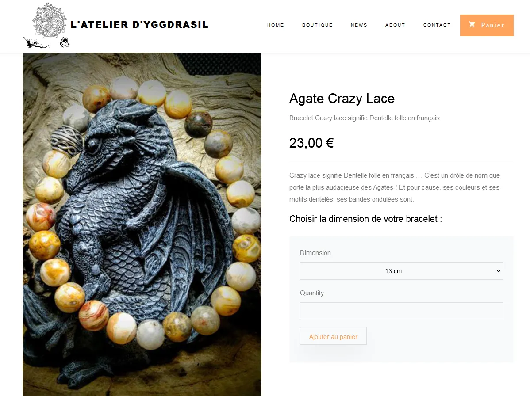
Task: Click the 23,00 € price text
Action: tap(311, 143)
